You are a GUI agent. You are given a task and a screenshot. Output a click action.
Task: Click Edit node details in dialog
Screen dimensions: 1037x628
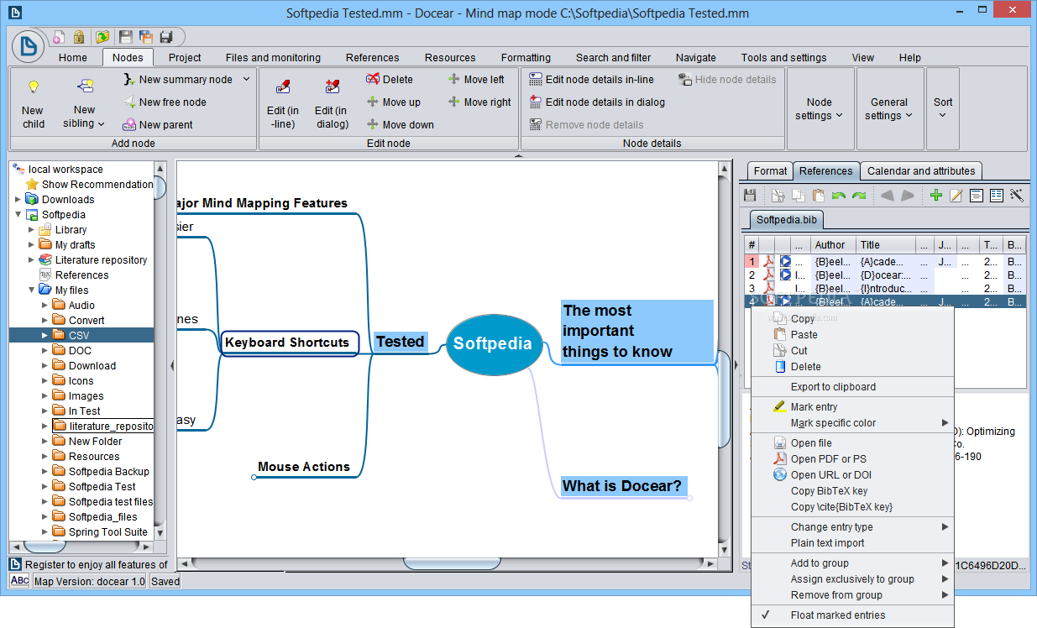597,102
